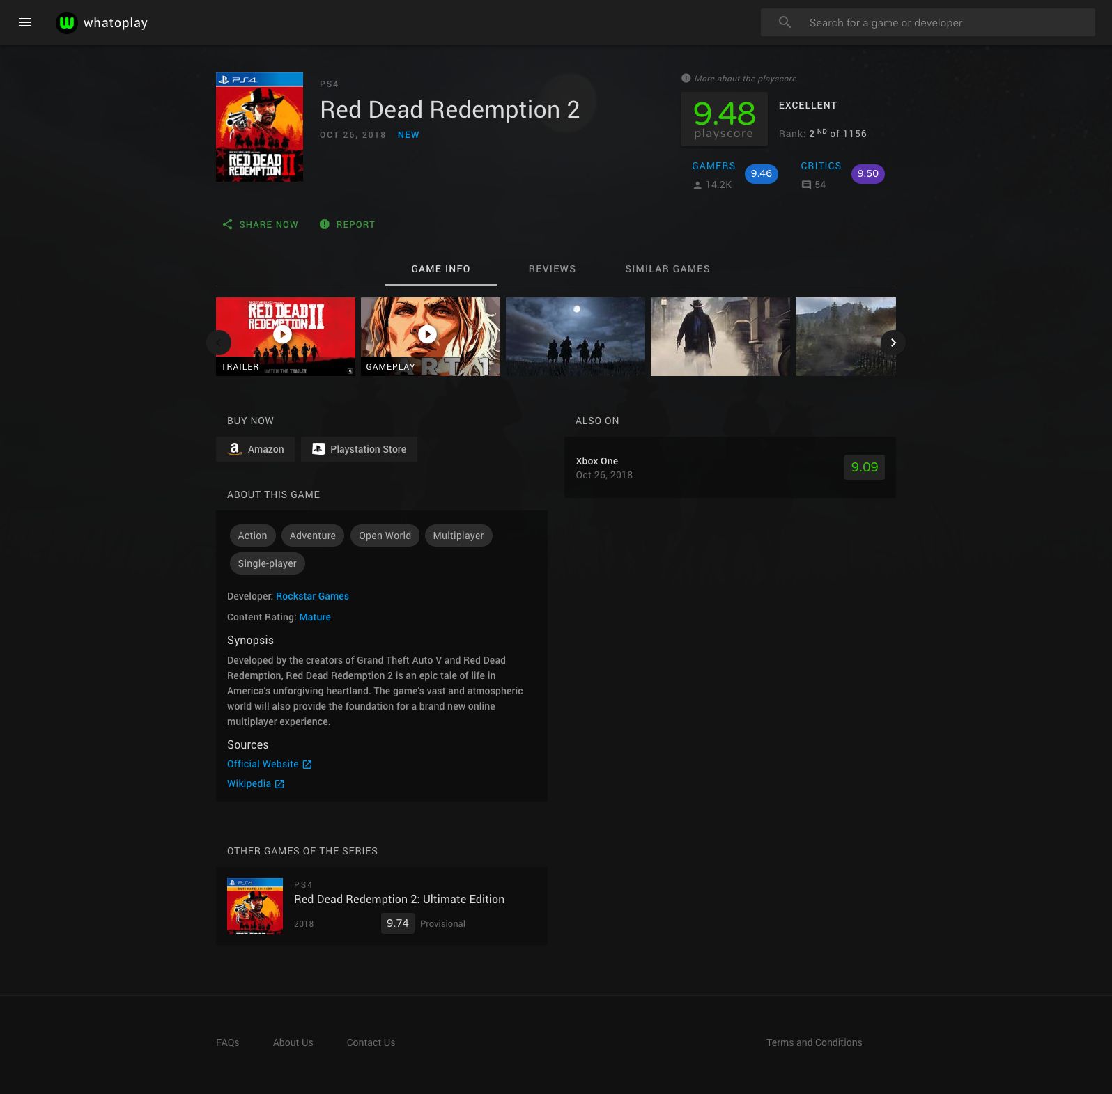This screenshot has width=1112, height=1094.
Task: Play the Gameplay video
Action: pyautogui.click(x=427, y=334)
